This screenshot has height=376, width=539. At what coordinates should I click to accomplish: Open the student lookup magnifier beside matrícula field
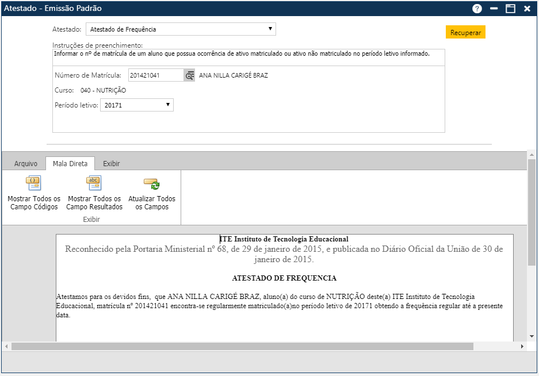coord(189,75)
